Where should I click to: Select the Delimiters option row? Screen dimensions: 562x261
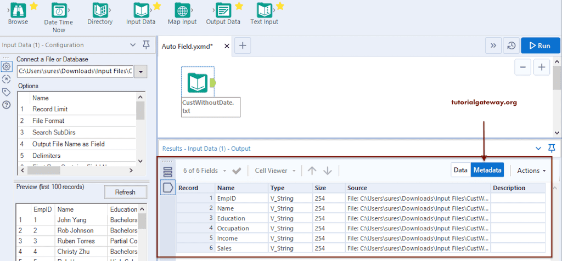coord(77,156)
